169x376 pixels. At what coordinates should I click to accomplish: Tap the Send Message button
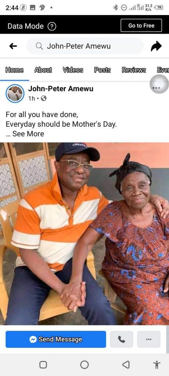[x=56, y=339]
